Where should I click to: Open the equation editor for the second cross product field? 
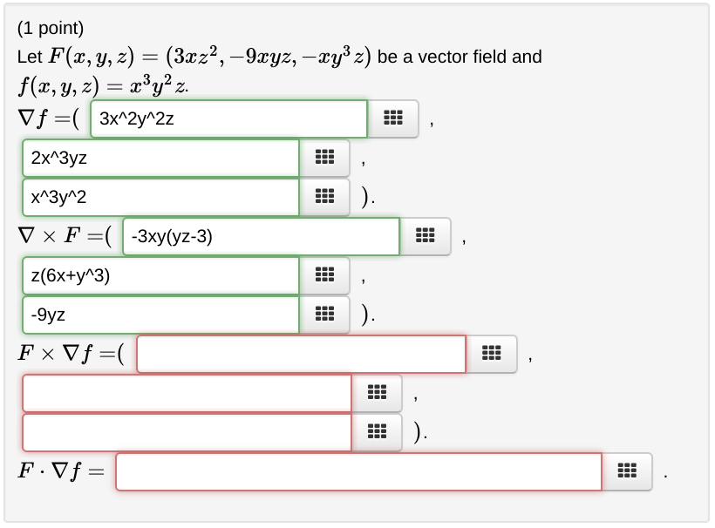[376, 393]
